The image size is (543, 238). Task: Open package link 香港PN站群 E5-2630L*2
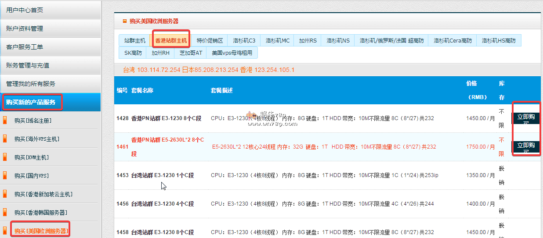point(167,140)
